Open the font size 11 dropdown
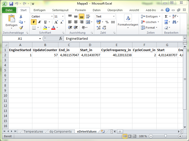 (x=63, y=16)
